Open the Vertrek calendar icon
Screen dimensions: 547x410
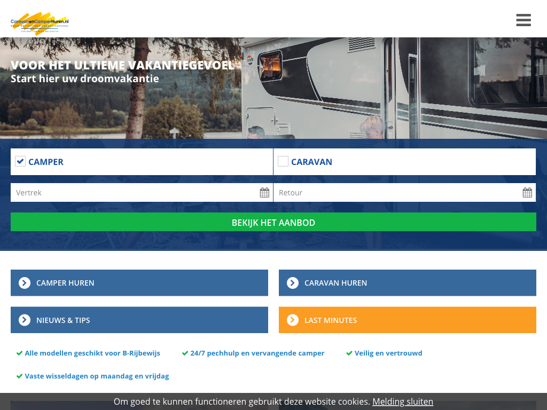click(264, 193)
